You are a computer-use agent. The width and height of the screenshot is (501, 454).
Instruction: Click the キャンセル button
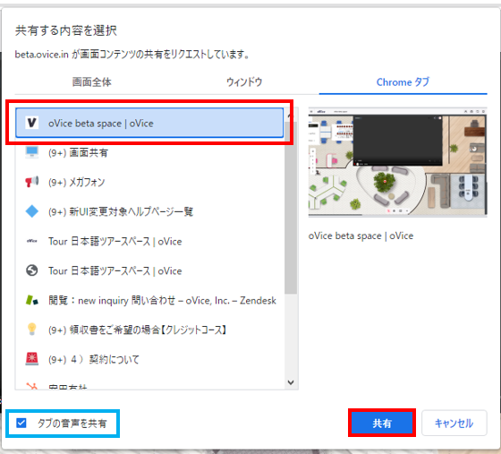click(454, 424)
